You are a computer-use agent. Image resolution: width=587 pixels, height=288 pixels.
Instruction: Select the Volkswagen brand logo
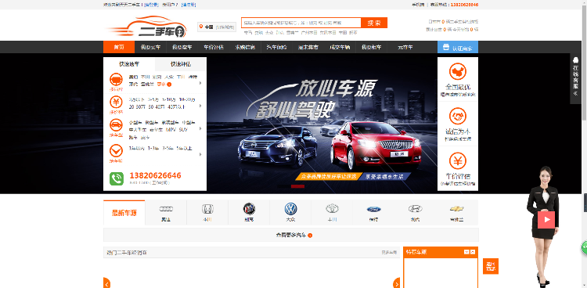tap(290, 209)
